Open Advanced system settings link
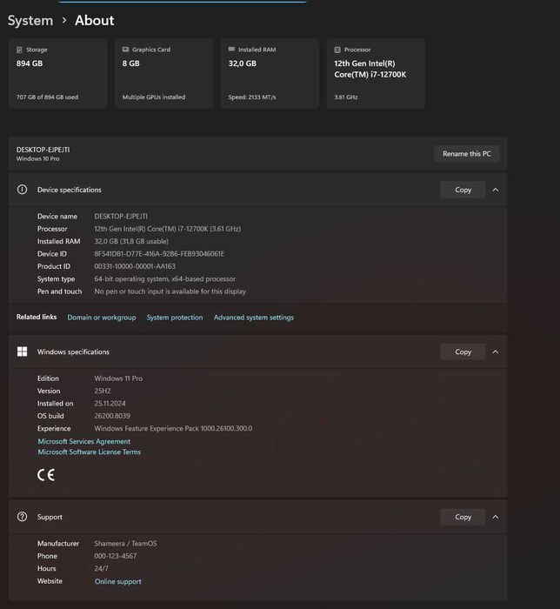The width and height of the screenshot is (560, 609). tap(254, 318)
